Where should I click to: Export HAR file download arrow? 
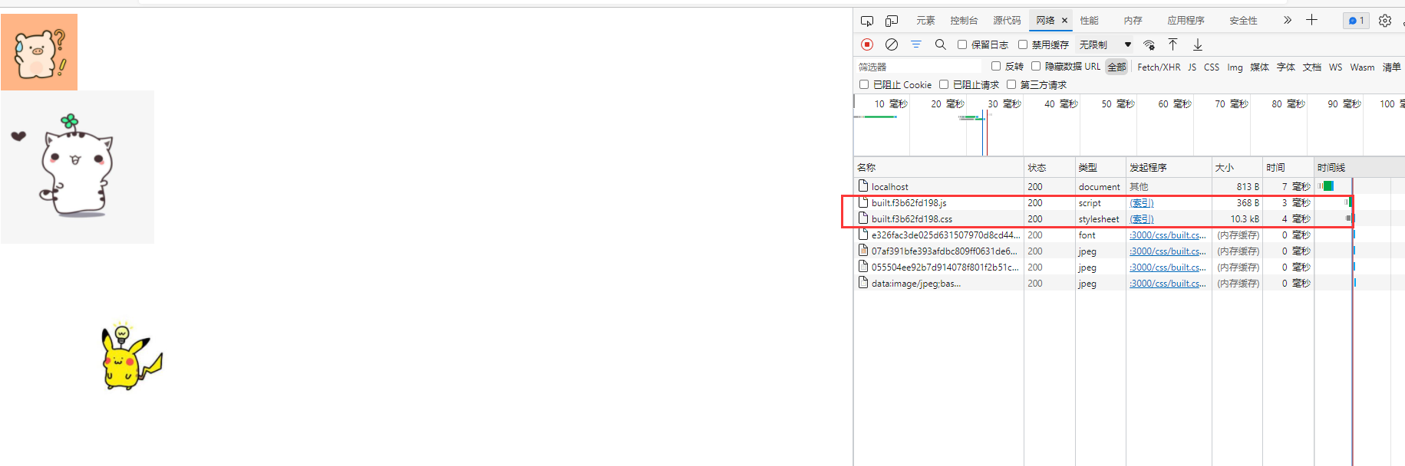(x=1198, y=44)
